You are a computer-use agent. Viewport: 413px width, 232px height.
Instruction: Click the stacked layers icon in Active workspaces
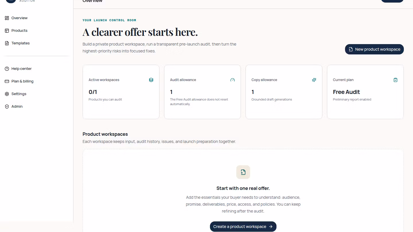[x=151, y=80]
